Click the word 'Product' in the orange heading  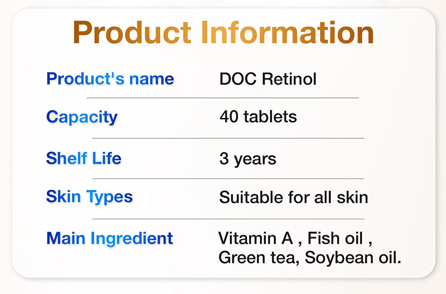(132, 32)
